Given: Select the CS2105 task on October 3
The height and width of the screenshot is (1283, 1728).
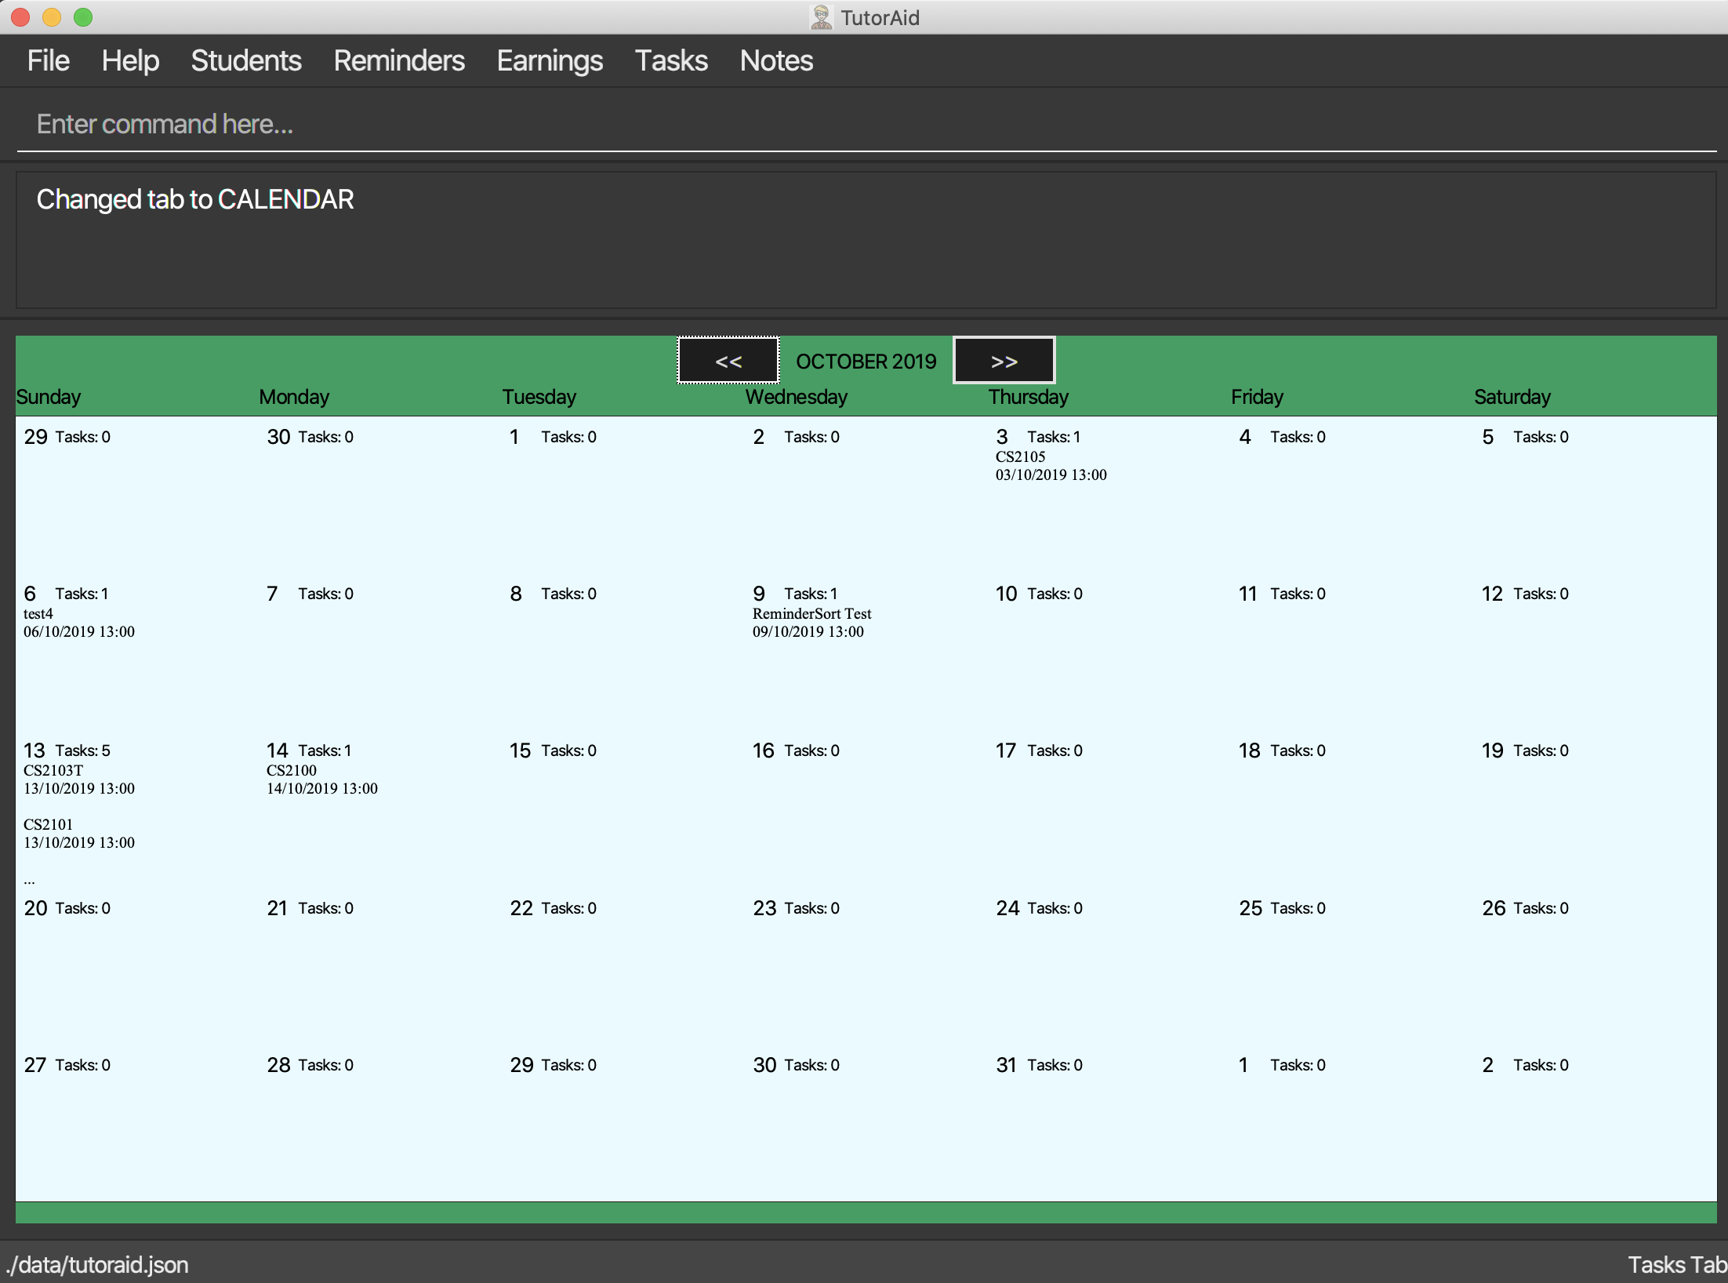Looking at the screenshot, I should pos(1020,456).
